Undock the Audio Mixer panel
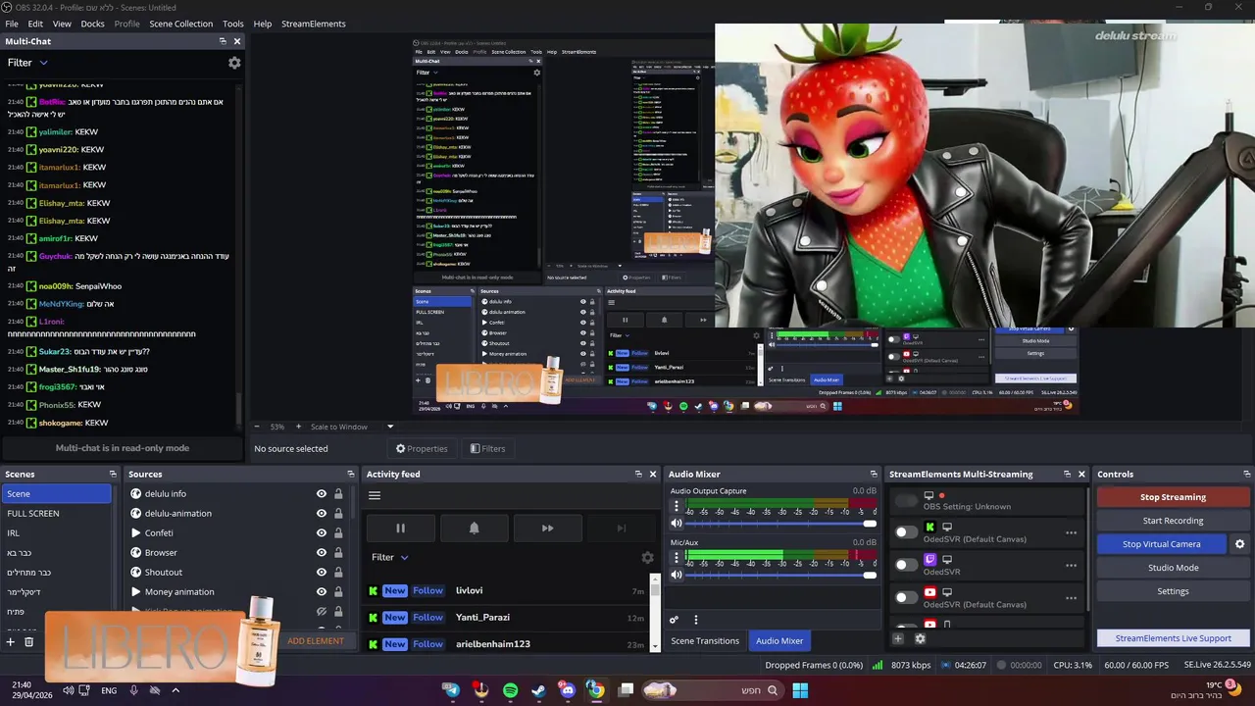Image resolution: width=1255 pixels, height=706 pixels. pos(874,475)
